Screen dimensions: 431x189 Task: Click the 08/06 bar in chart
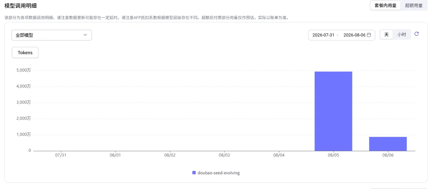coord(388,144)
